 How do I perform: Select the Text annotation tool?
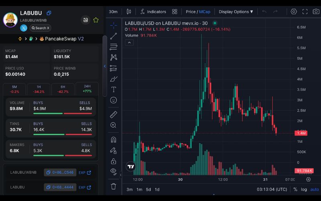coord(114,89)
